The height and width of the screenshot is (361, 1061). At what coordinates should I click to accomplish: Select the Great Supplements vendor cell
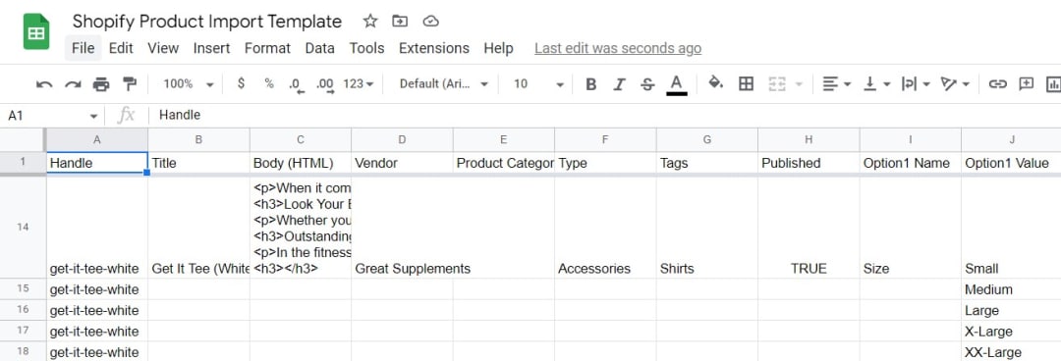pyautogui.click(x=402, y=228)
